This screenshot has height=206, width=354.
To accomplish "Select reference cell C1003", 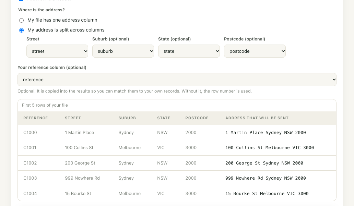I will point(30,178).
